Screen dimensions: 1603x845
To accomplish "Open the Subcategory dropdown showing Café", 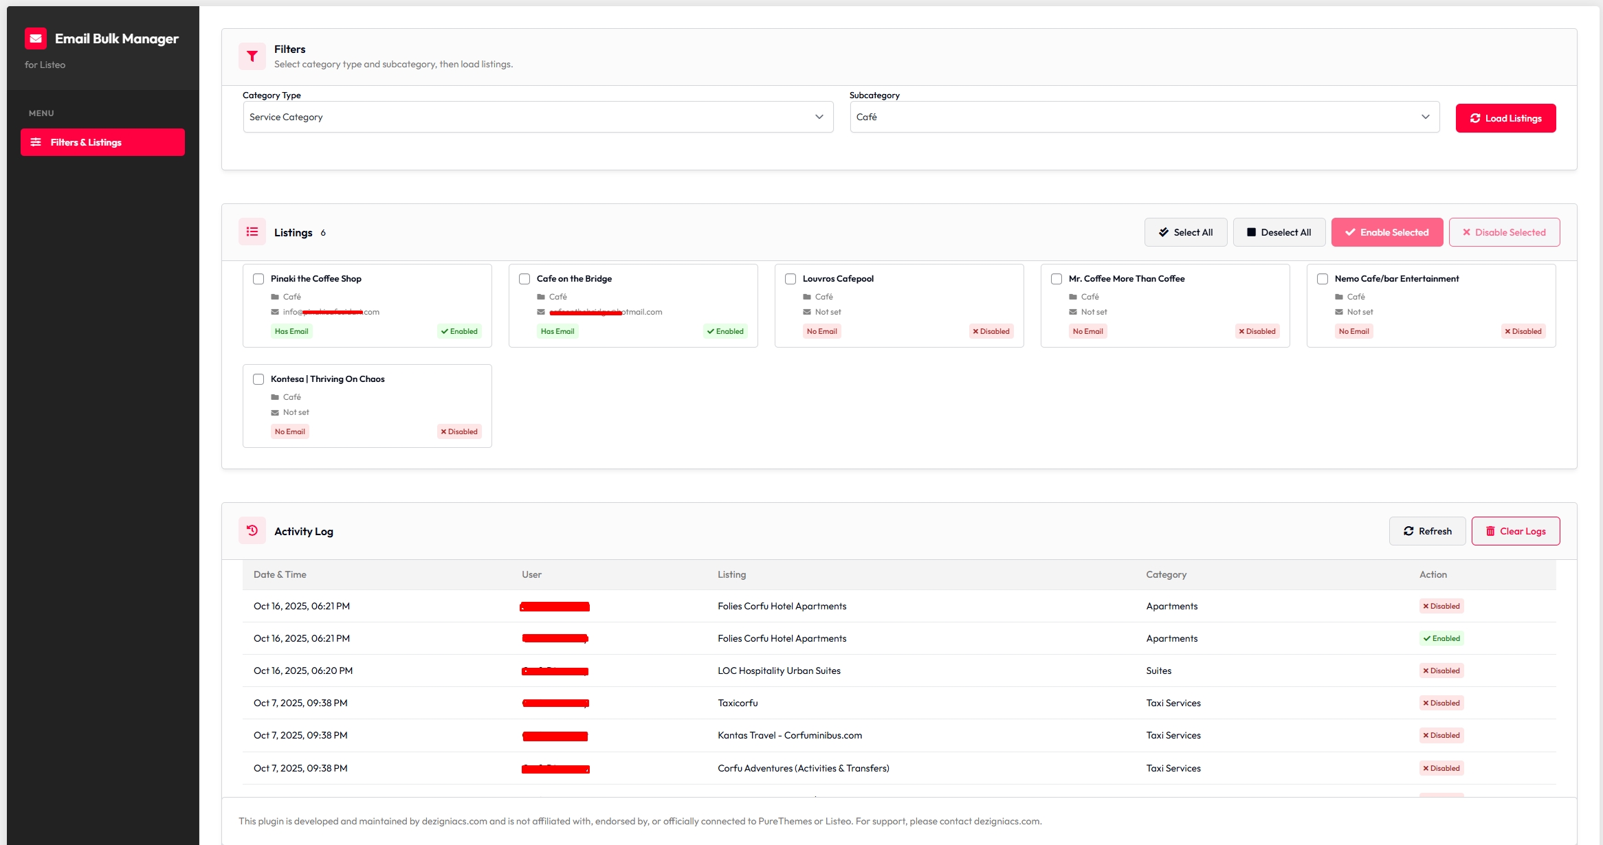I will pyautogui.click(x=1144, y=117).
